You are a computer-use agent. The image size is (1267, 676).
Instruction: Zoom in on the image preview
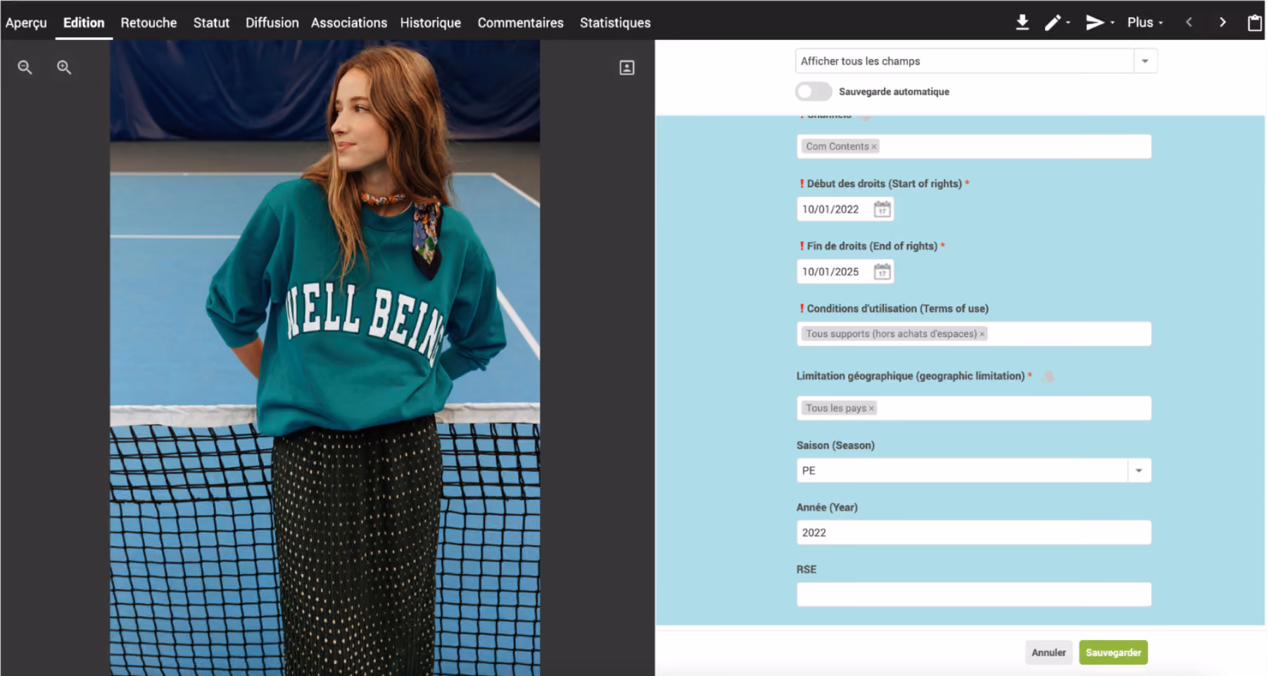click(x=64, y=68)
